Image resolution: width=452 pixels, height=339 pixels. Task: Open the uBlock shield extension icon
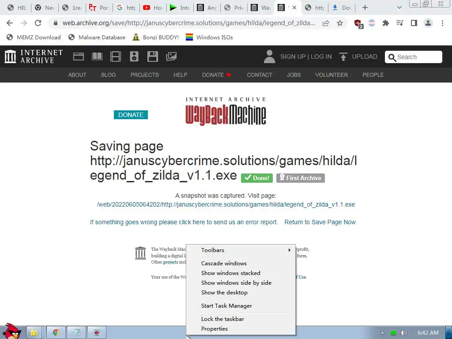pyautogui.click(x=358, y=23)
